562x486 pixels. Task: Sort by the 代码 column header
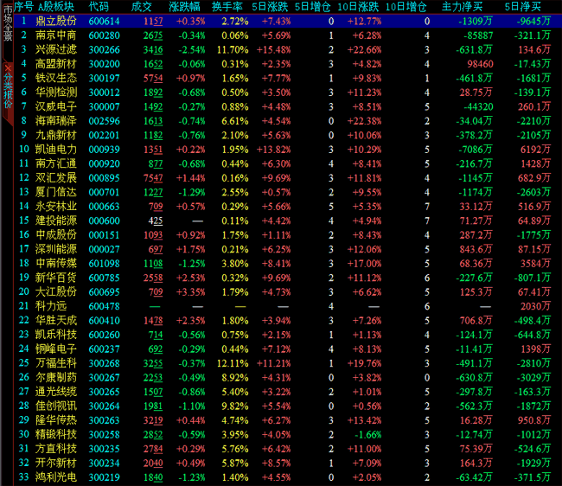[x=99, y=6]
